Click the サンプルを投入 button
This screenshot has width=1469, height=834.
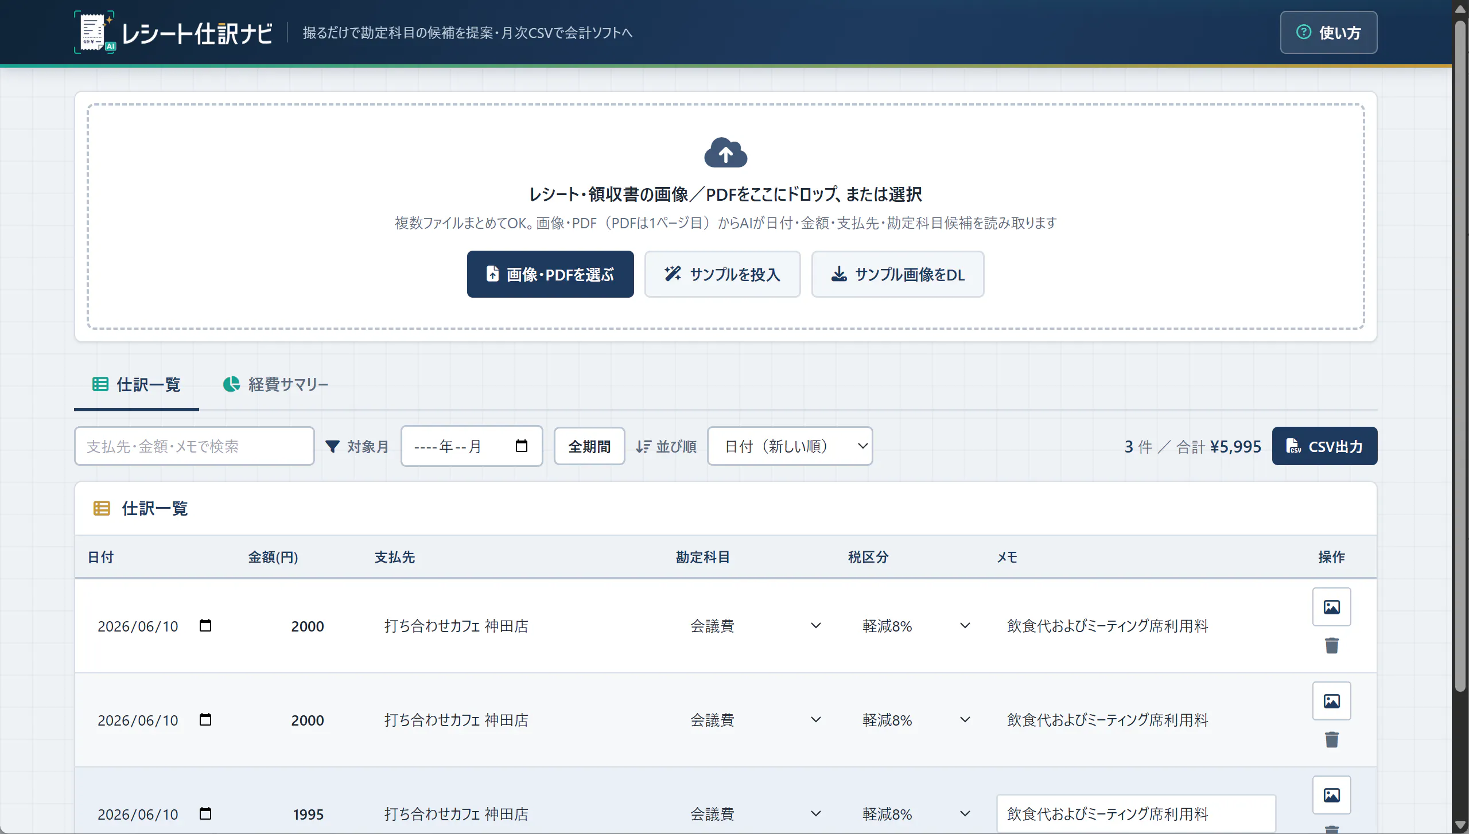722,274
